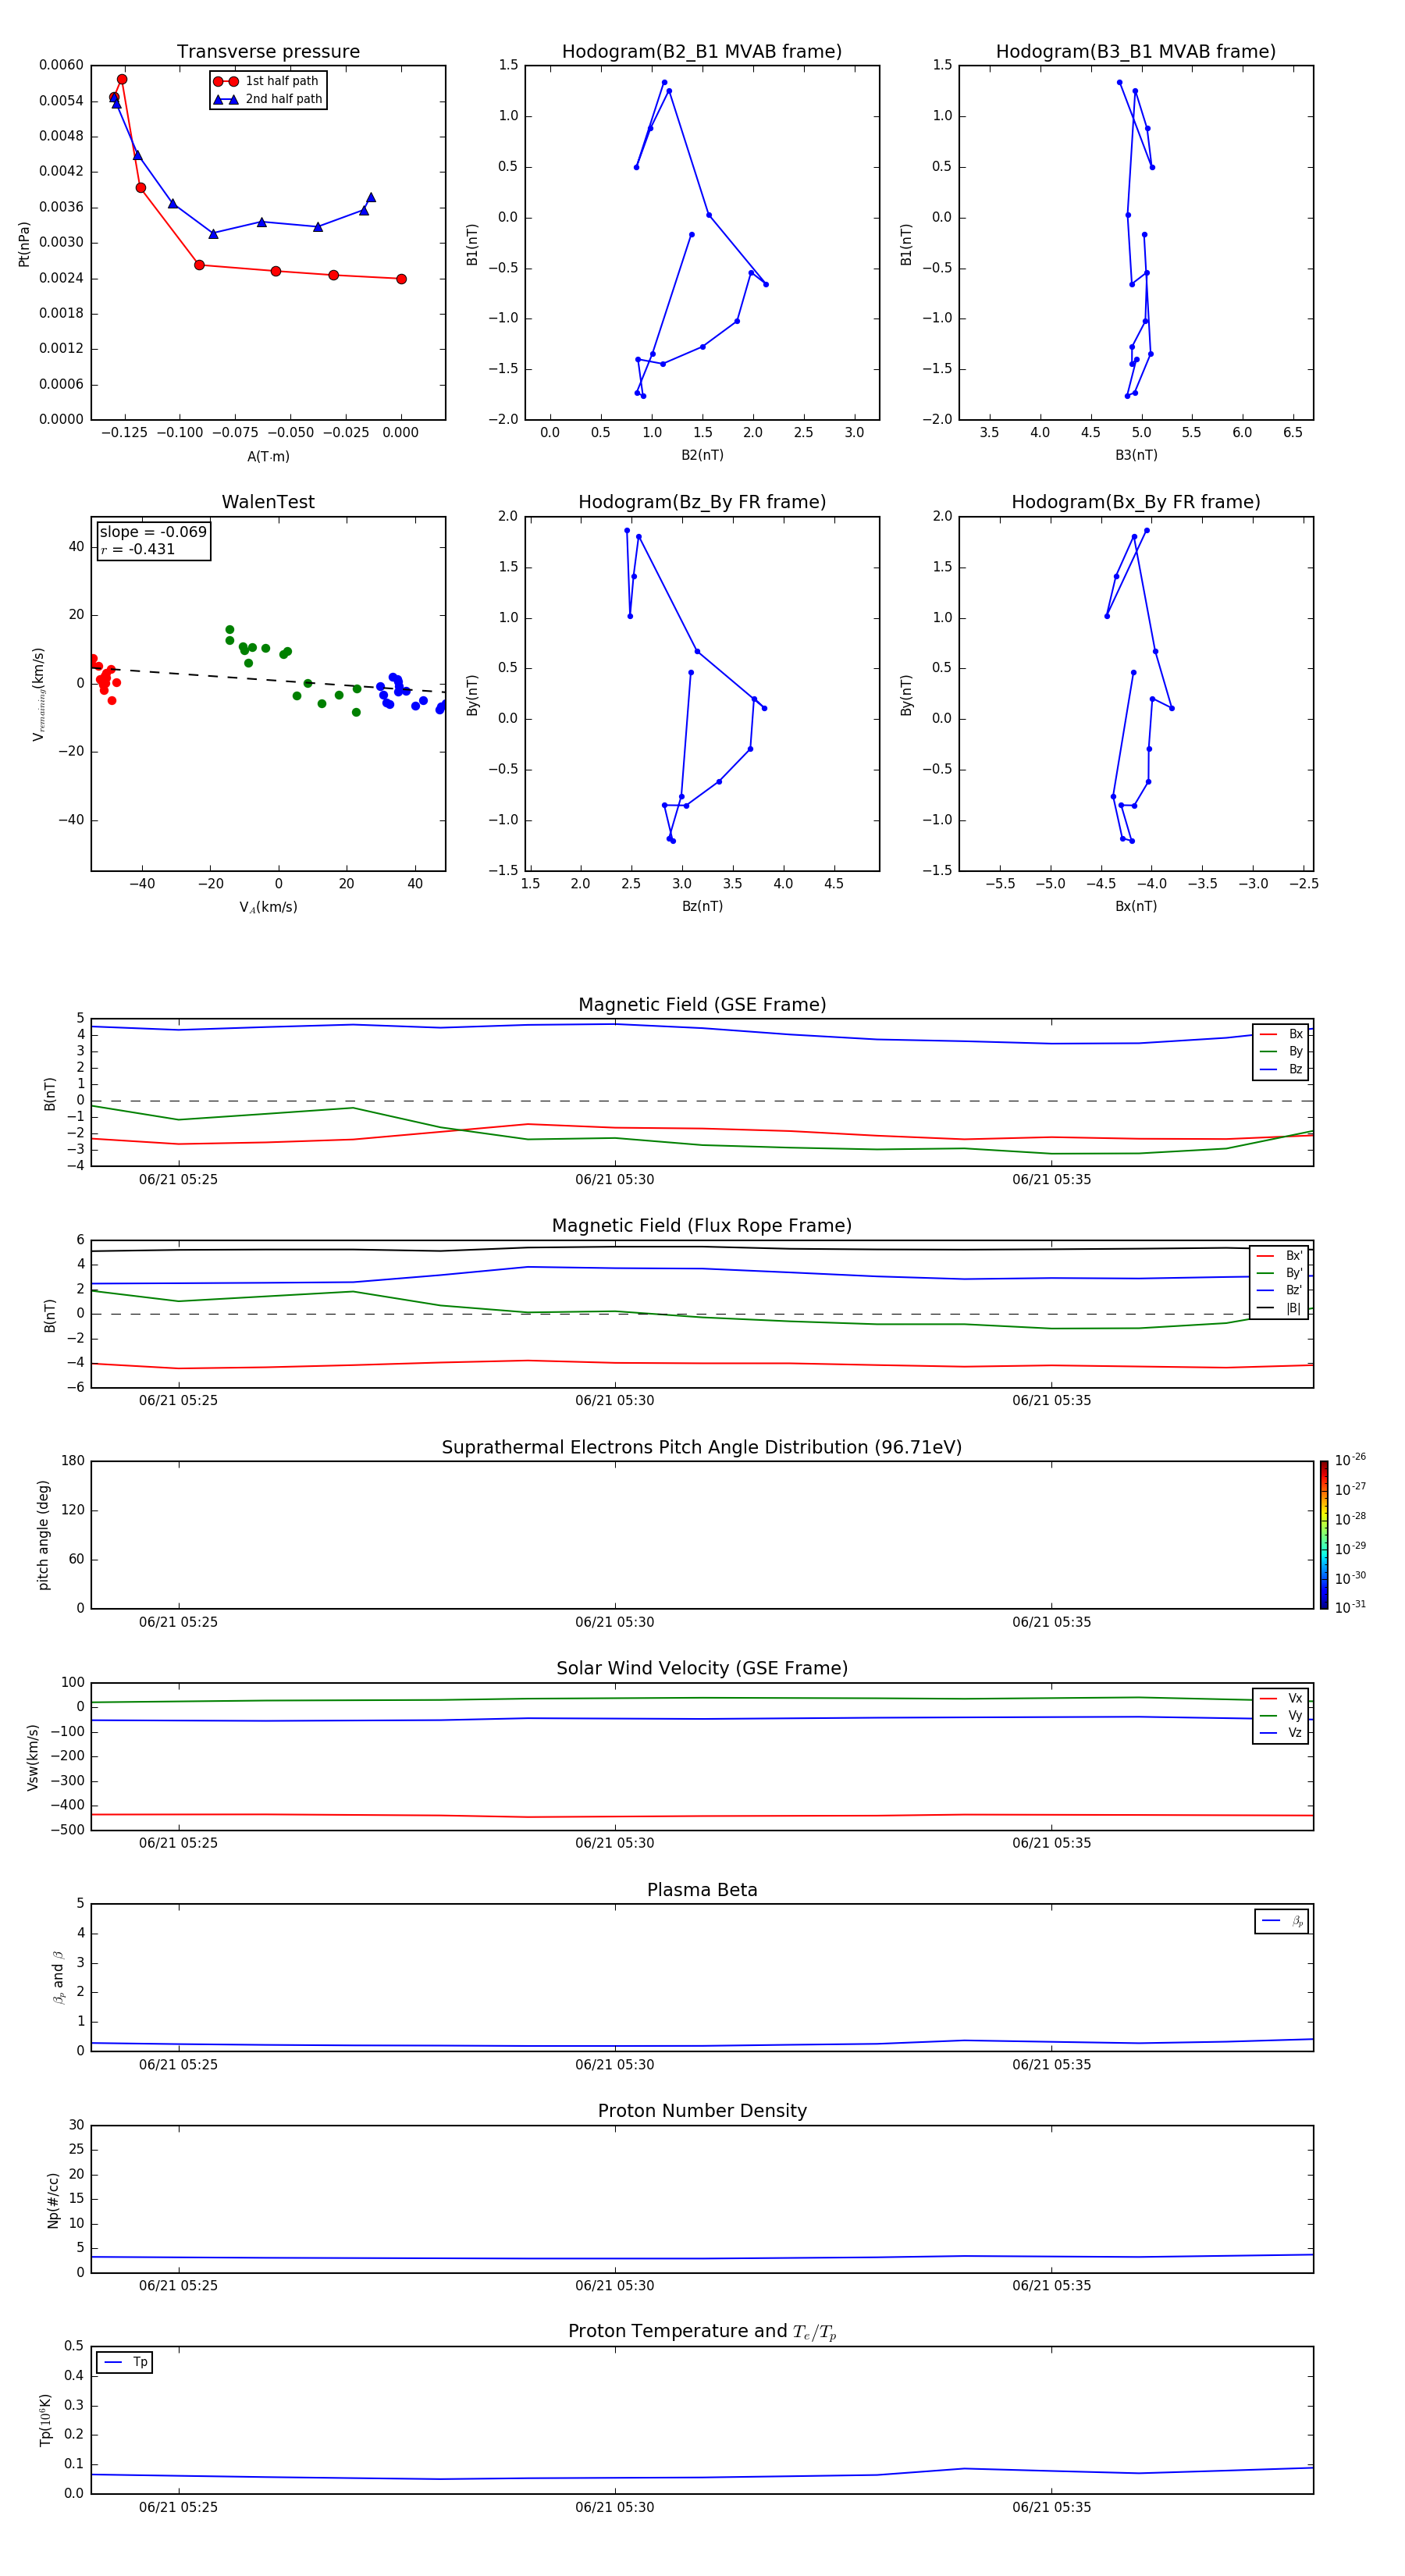The image size is (1405, 2576).
Task: Click the "Transverse pressure" plot title
Action: pos(268,52)
